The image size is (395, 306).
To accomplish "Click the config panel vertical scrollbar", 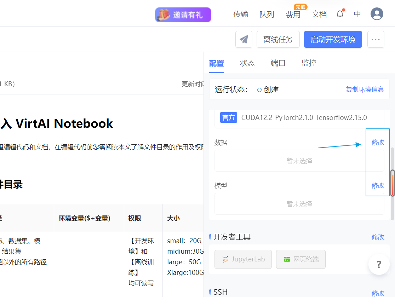I will (x=393, y=183).
